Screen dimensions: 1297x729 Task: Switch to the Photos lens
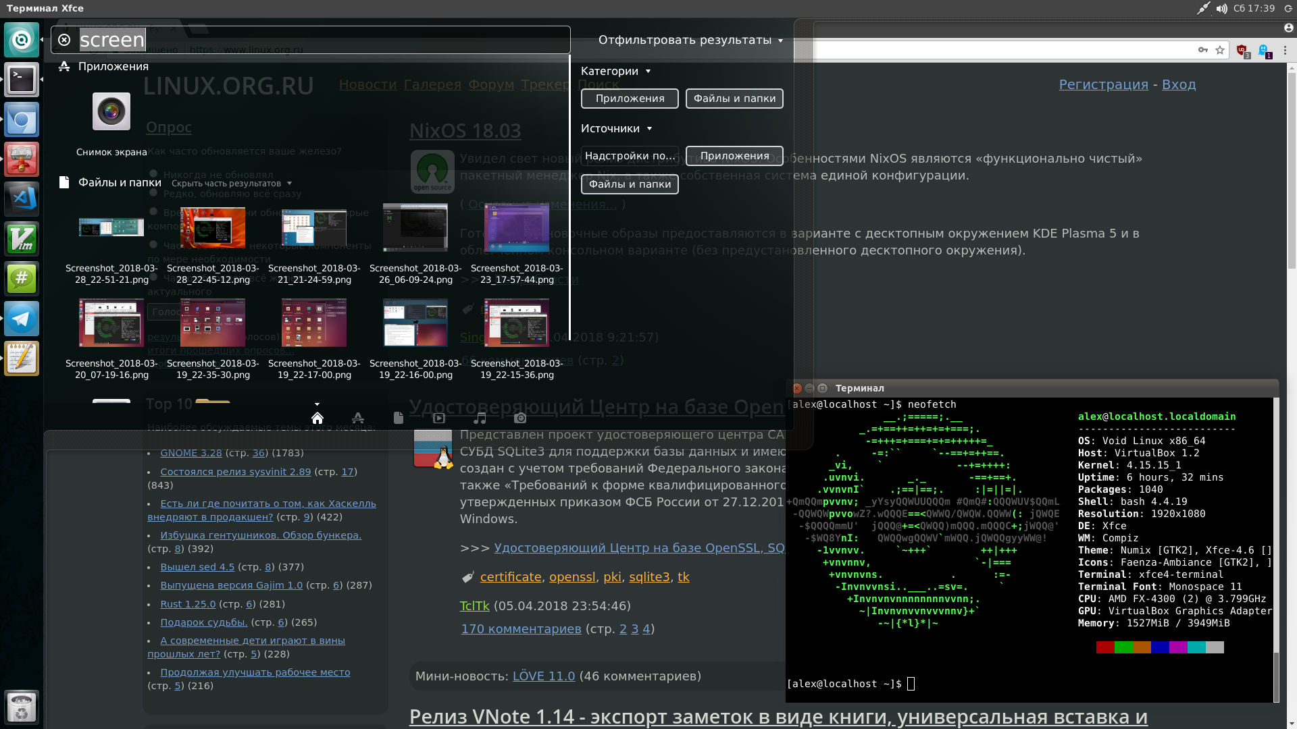[x=520, y=418]
